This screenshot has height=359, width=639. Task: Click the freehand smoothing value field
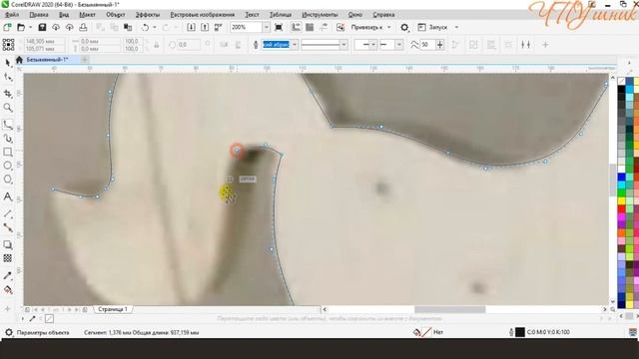tap(427, 45)
